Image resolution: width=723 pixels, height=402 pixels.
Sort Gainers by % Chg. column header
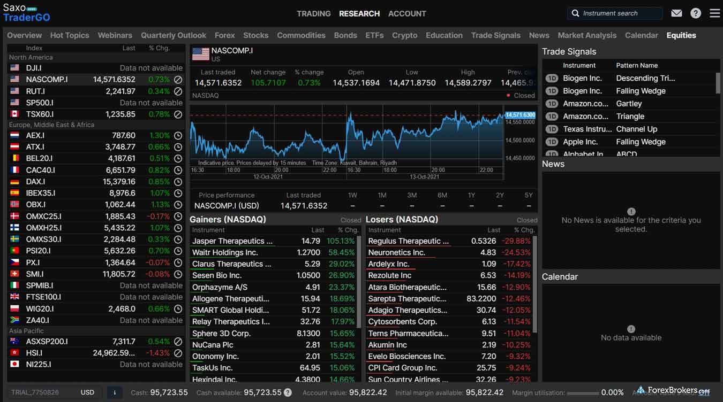coord(347,230)
